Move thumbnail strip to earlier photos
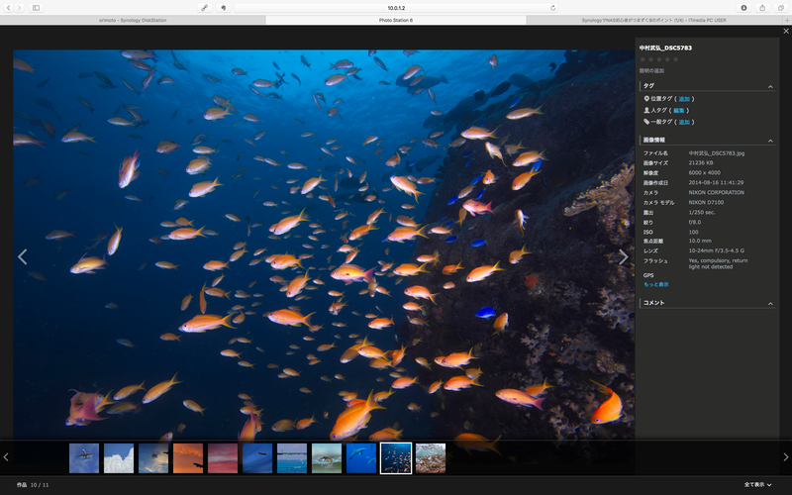This screenshot has width=792, height=495. click(6, 457)
